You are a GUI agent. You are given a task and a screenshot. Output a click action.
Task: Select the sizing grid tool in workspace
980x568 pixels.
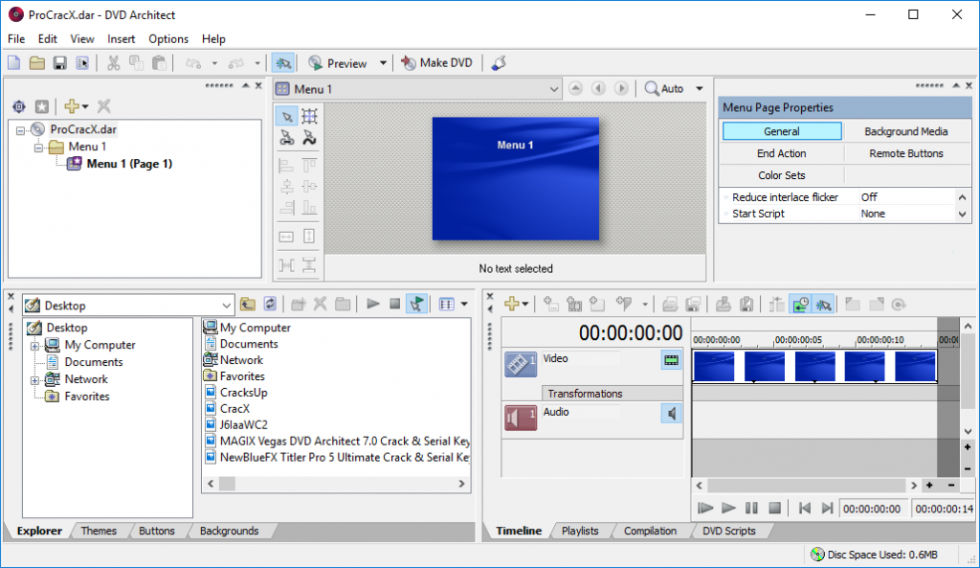(x=309, y=116)
